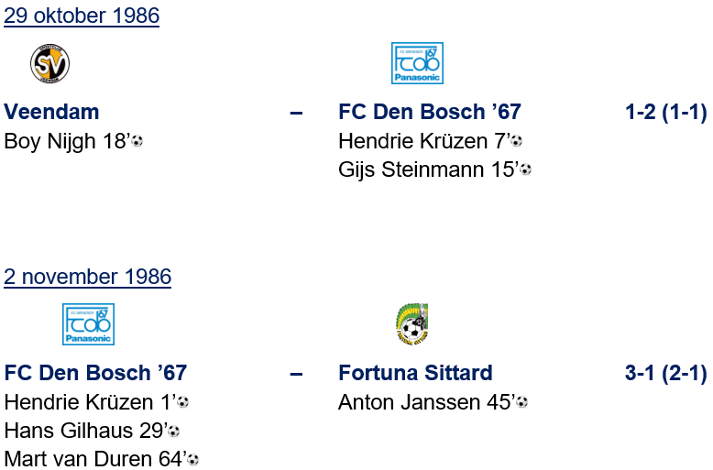This screenshot has width=713, height=470.
Task: Open the 2 november 1986 date link
Action: (x=87, y=276)
